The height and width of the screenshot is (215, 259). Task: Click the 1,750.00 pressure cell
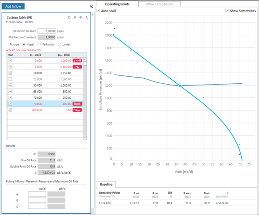pyautogui.click(x=66, y=73)
